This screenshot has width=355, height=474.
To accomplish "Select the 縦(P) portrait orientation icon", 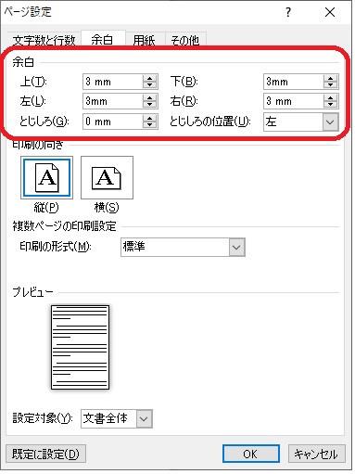I will (x=46, y=177).
